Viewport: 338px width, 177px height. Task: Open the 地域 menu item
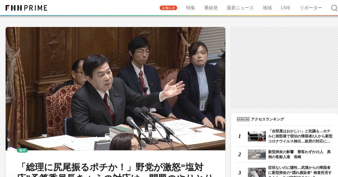[x=267, y=8]
